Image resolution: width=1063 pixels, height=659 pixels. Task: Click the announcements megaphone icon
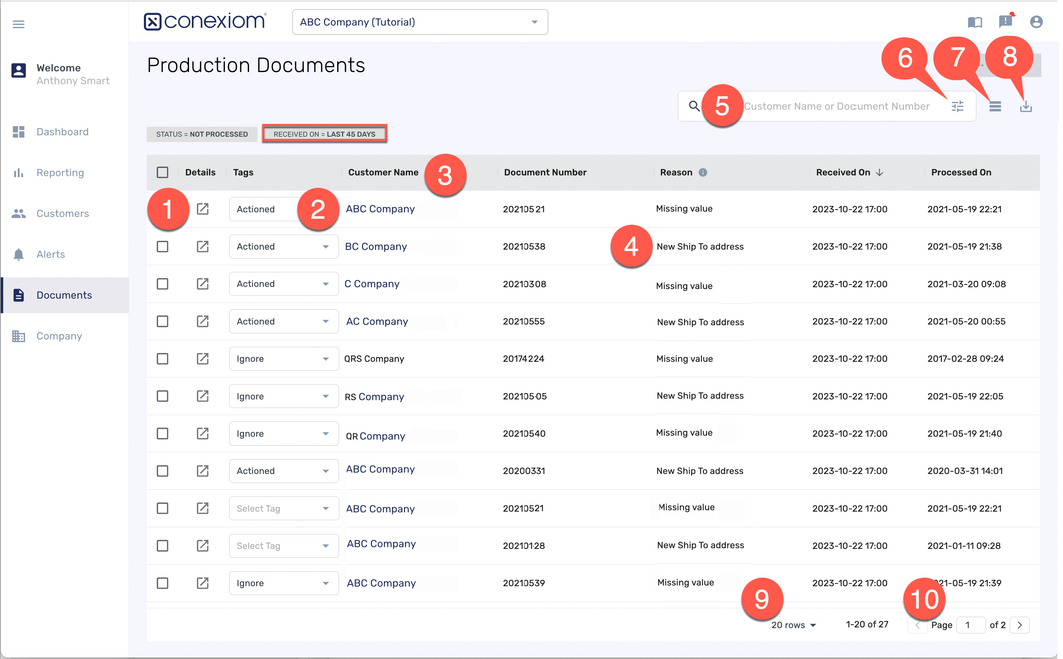[1005, 22]
